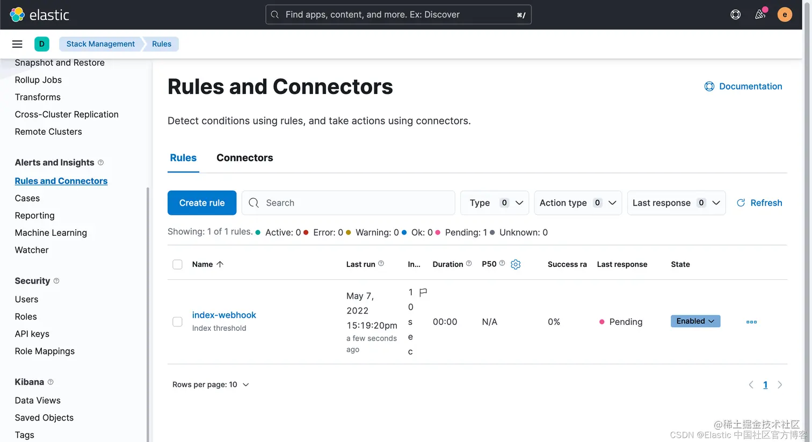
Task: Expand the Type filter dropdown
Action: click(x=495, y=203)
